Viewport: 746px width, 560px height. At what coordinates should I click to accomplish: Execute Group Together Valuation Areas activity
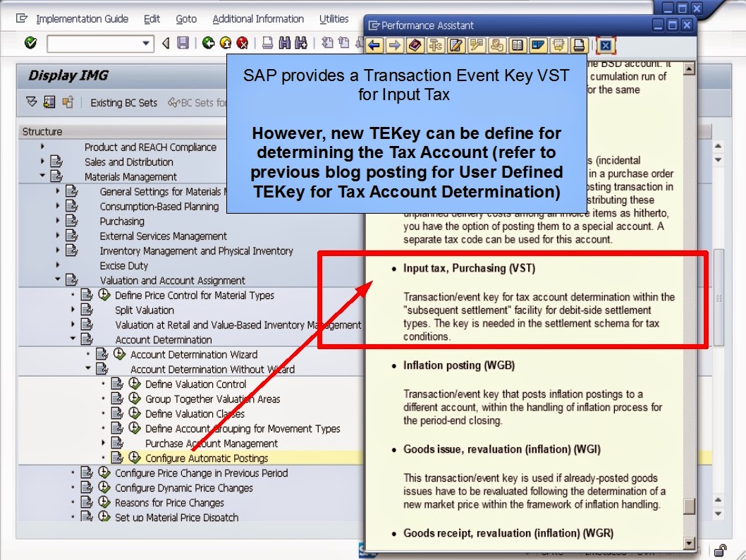tap(135, 398)
